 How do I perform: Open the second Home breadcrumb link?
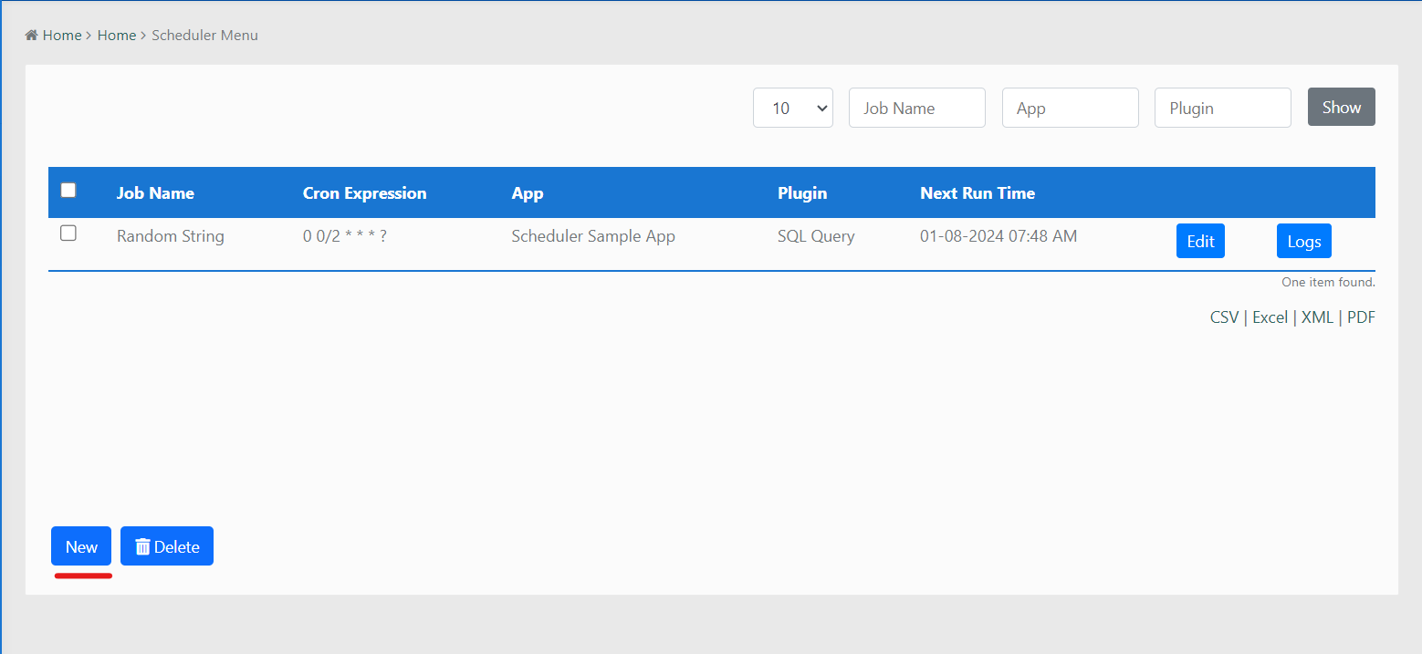coord(117,36)
